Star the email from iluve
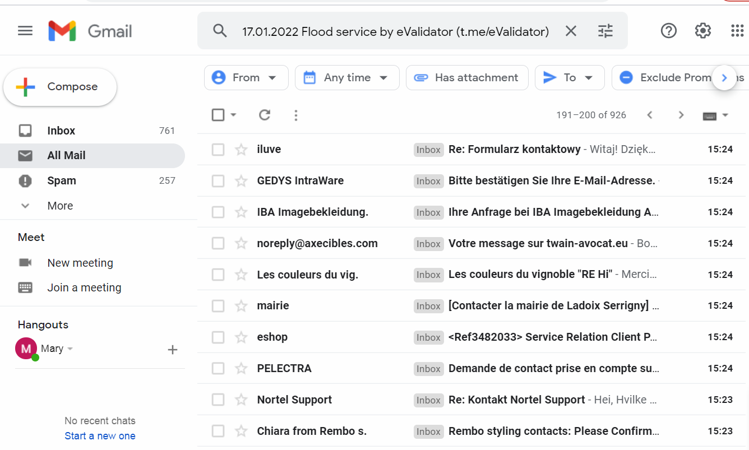 click(241, 150)
